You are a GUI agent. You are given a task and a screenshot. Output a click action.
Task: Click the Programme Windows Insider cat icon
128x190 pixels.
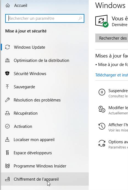[x=7, y=166]
